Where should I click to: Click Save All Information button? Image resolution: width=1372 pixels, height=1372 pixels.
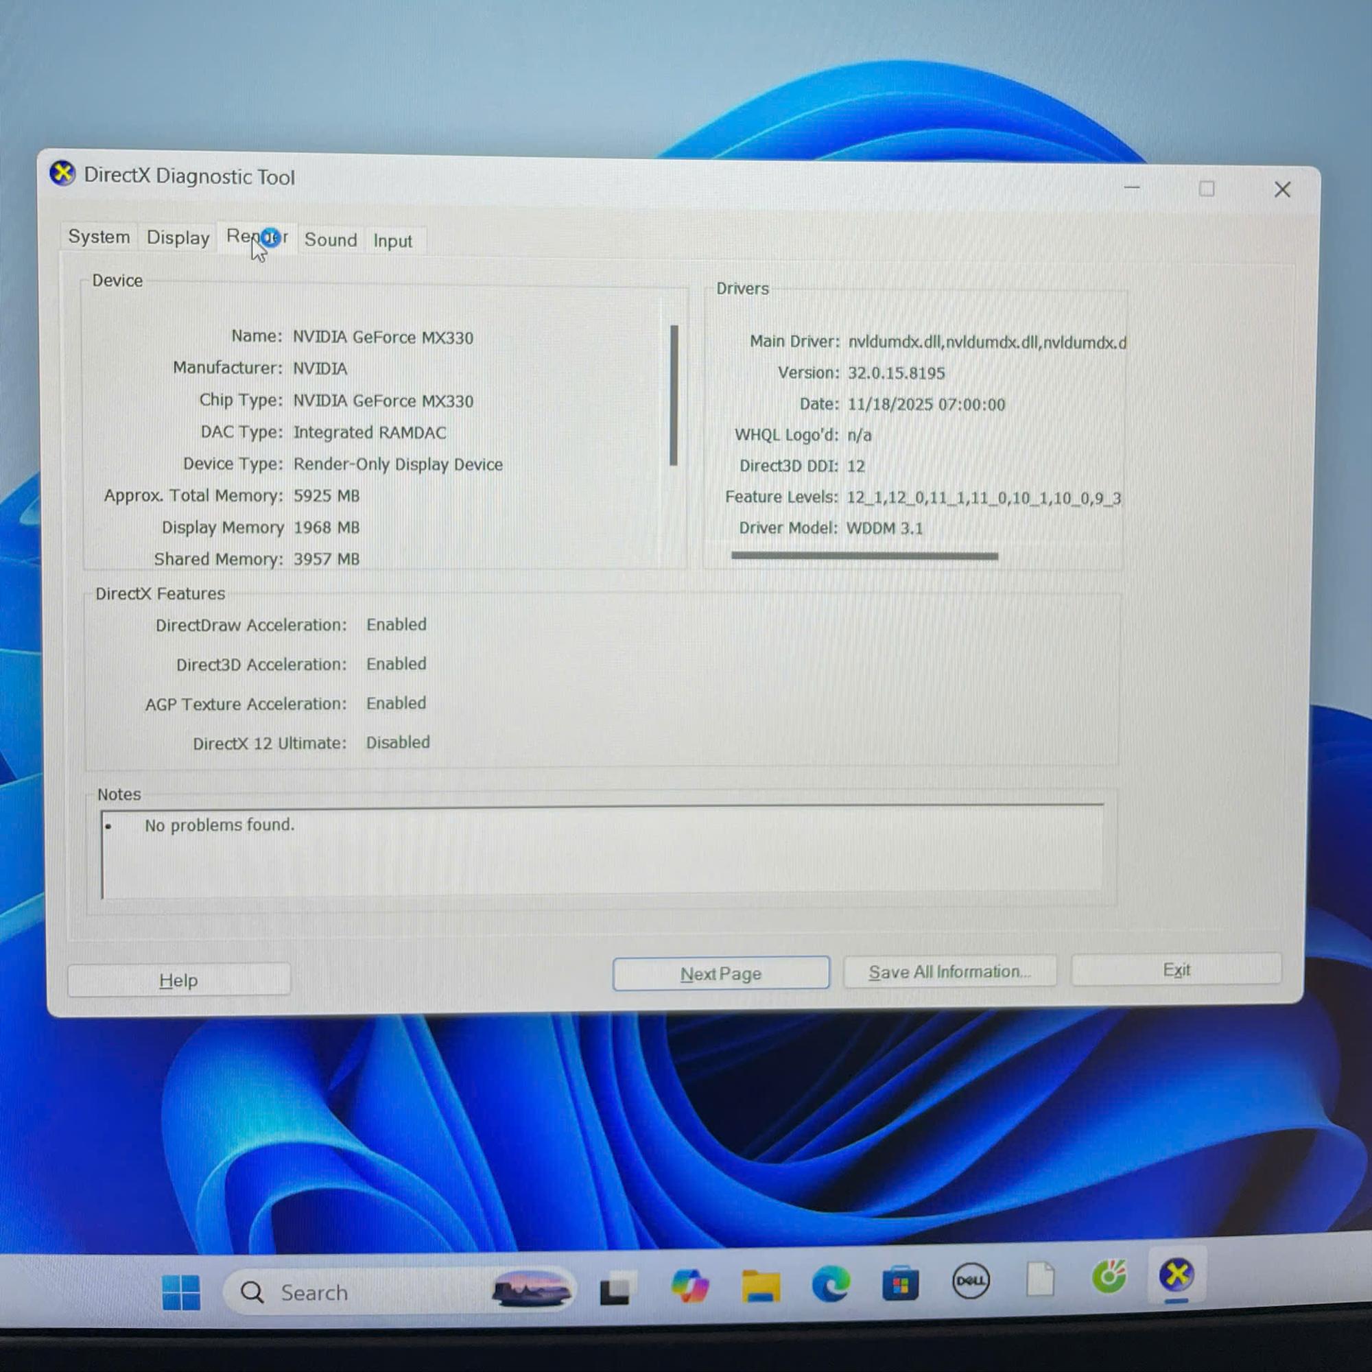click(x=949, y=971)
